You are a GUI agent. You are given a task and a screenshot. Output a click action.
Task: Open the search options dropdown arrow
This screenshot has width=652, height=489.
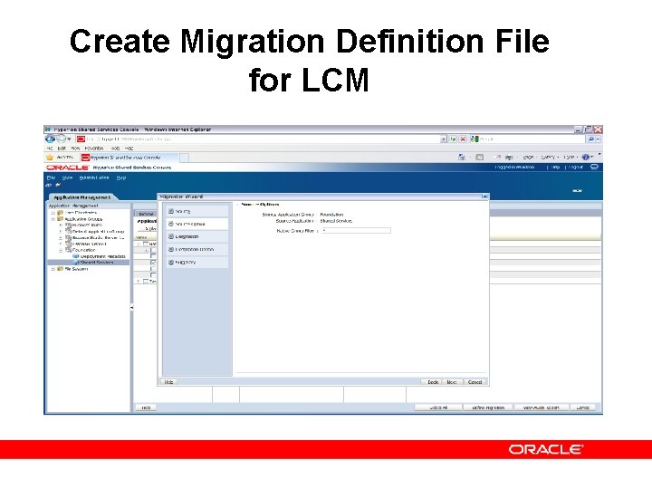[x=598, y=139]
